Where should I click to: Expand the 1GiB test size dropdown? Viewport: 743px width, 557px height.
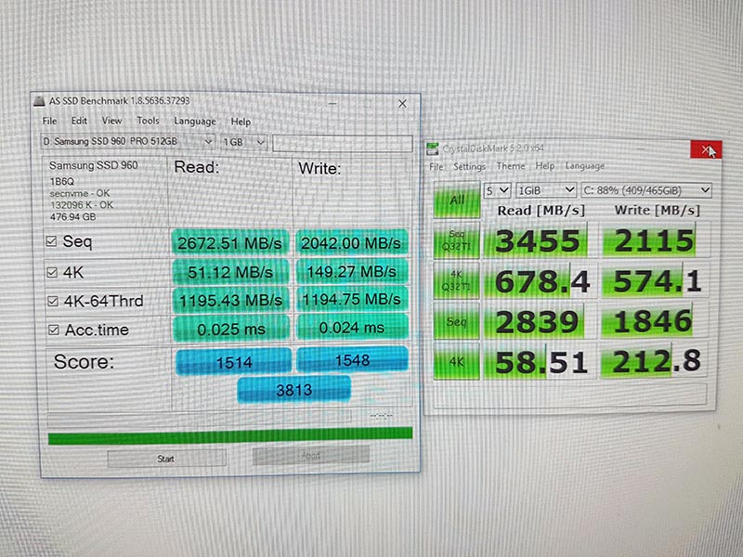click(x=546, y=190)
